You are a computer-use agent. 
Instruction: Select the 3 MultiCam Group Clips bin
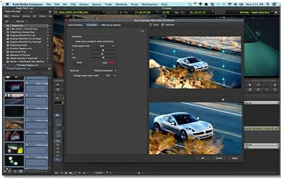tap(26, 32)
